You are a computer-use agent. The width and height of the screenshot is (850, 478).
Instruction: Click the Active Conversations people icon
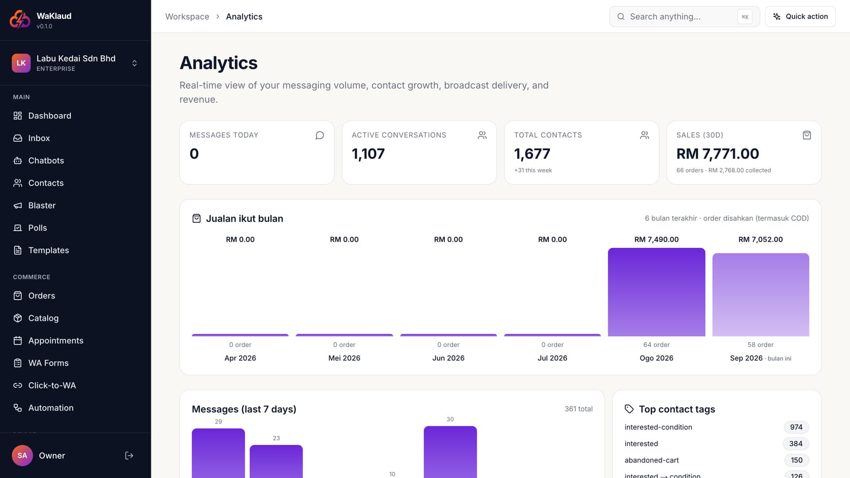click(482, 135)
